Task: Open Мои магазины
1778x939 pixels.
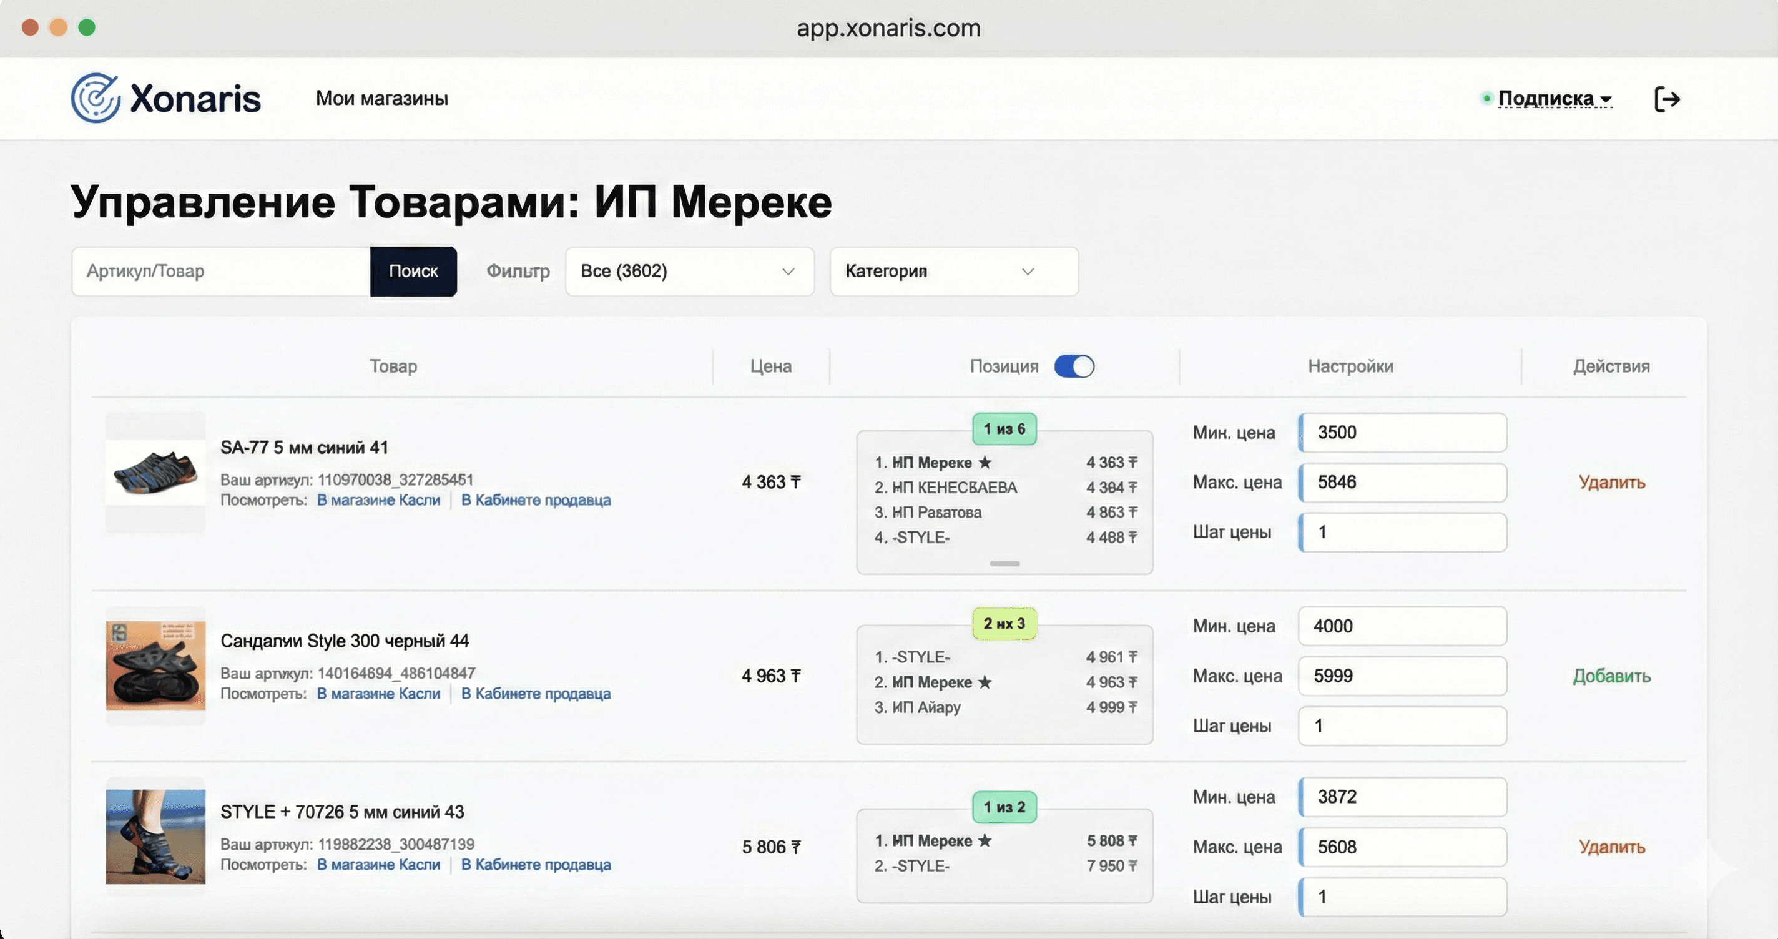Action: 381,98
